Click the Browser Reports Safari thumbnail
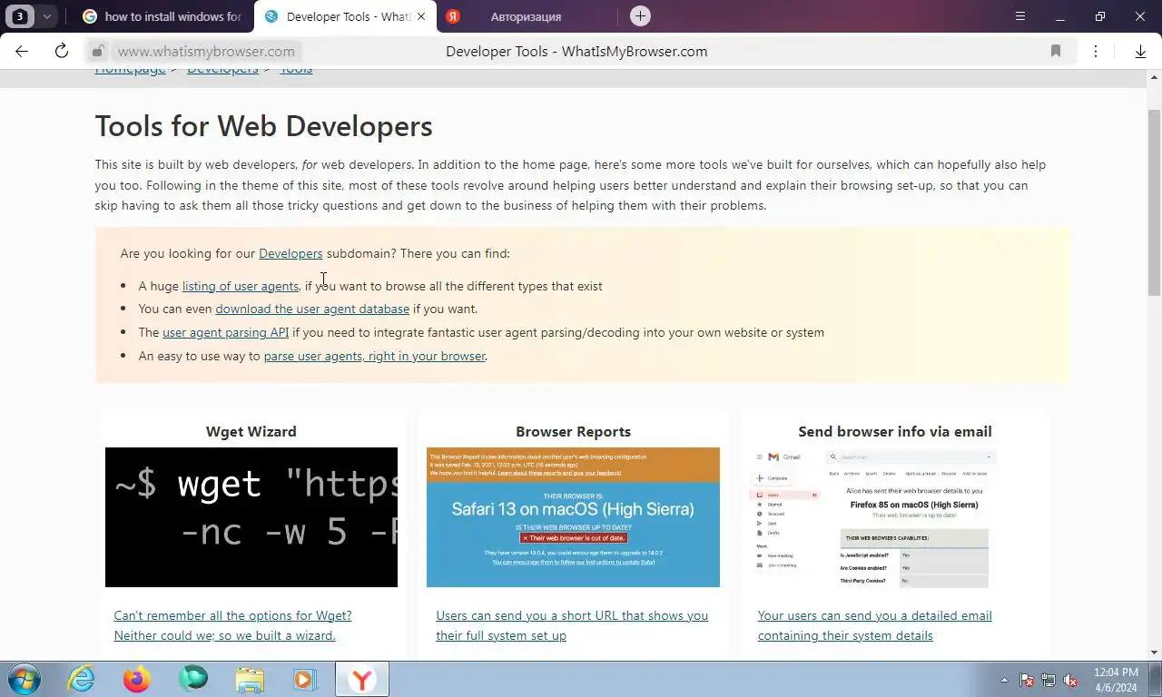This screenshot has height=697, width=1162. click(573, 517)
